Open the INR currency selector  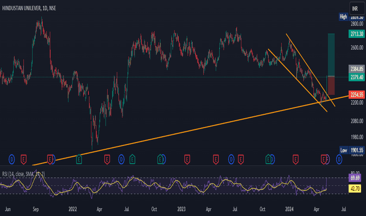357,9
